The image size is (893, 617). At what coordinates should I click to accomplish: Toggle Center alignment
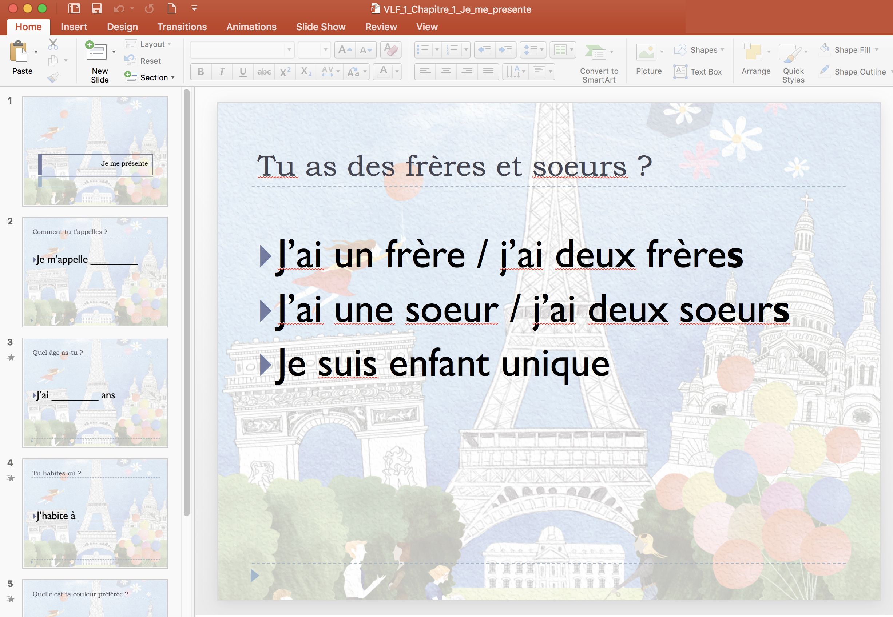tap(446, 72)
